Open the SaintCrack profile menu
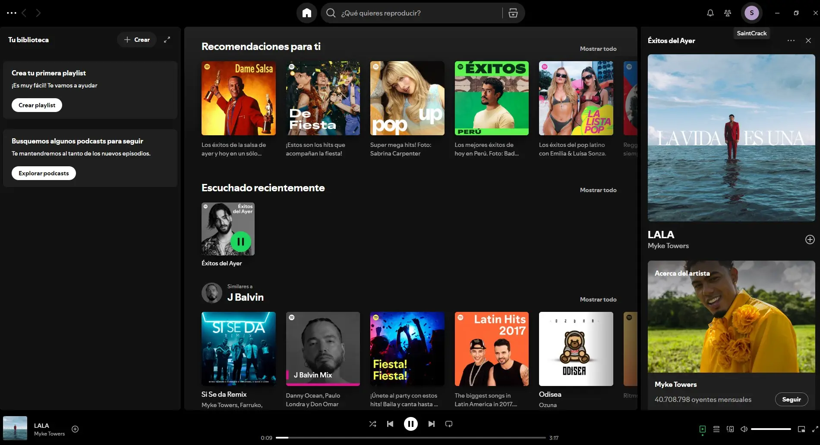820x445 pixels. tap(752, 12)
